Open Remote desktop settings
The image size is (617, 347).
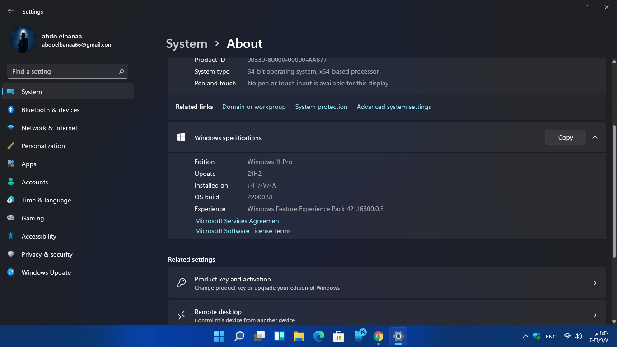click(x=387, y=312)
